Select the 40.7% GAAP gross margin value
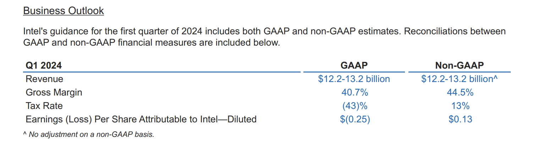Screen dimensions: 538x145 [x=354, y=92]
